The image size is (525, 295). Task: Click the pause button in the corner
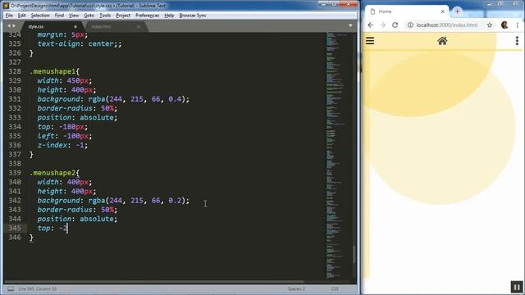click(516, 287)
